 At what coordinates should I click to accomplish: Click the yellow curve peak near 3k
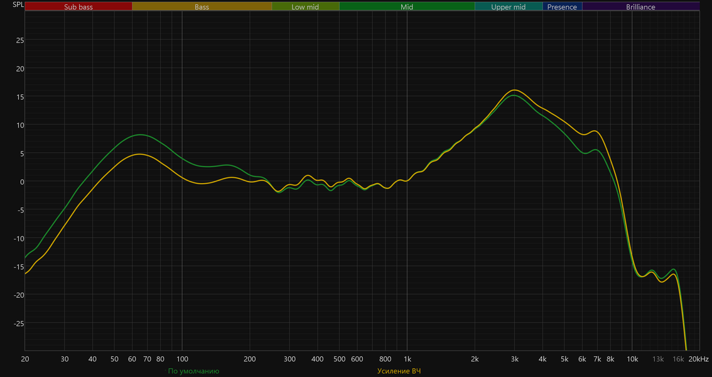tap(514, 90)
